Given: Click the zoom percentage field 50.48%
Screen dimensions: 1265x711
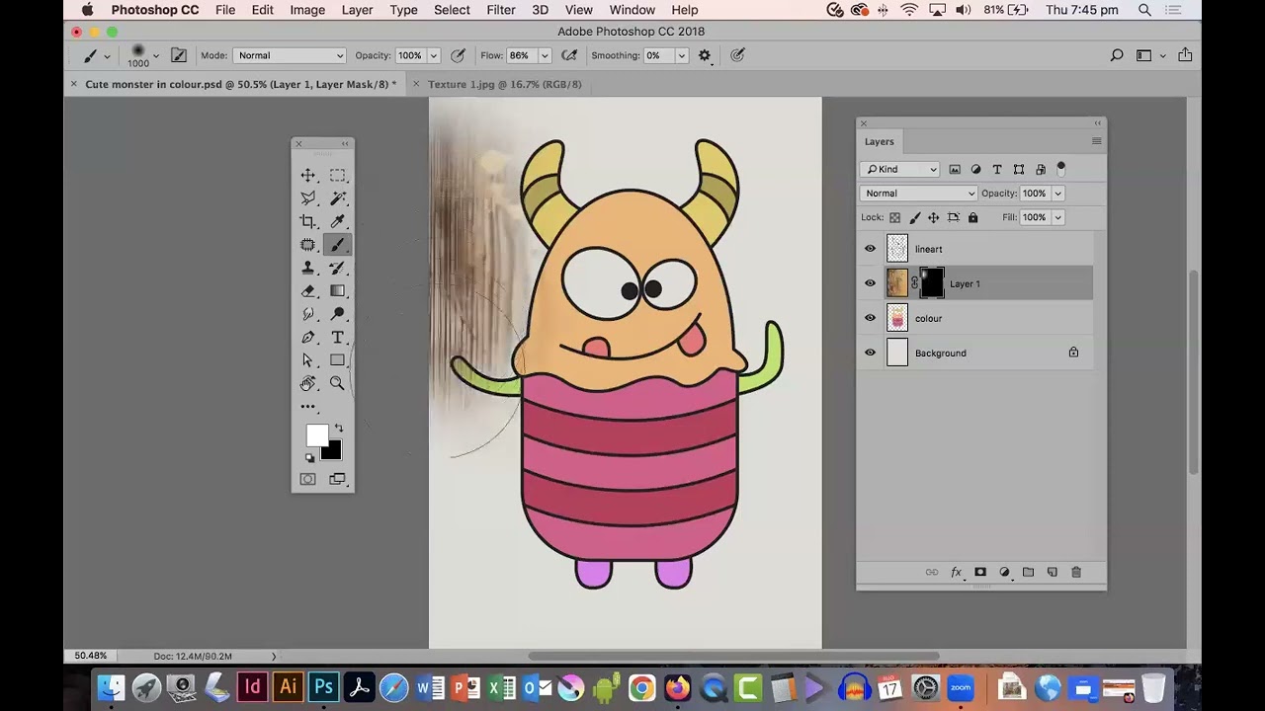Looking at the screenshot, I should pos(91,656).
